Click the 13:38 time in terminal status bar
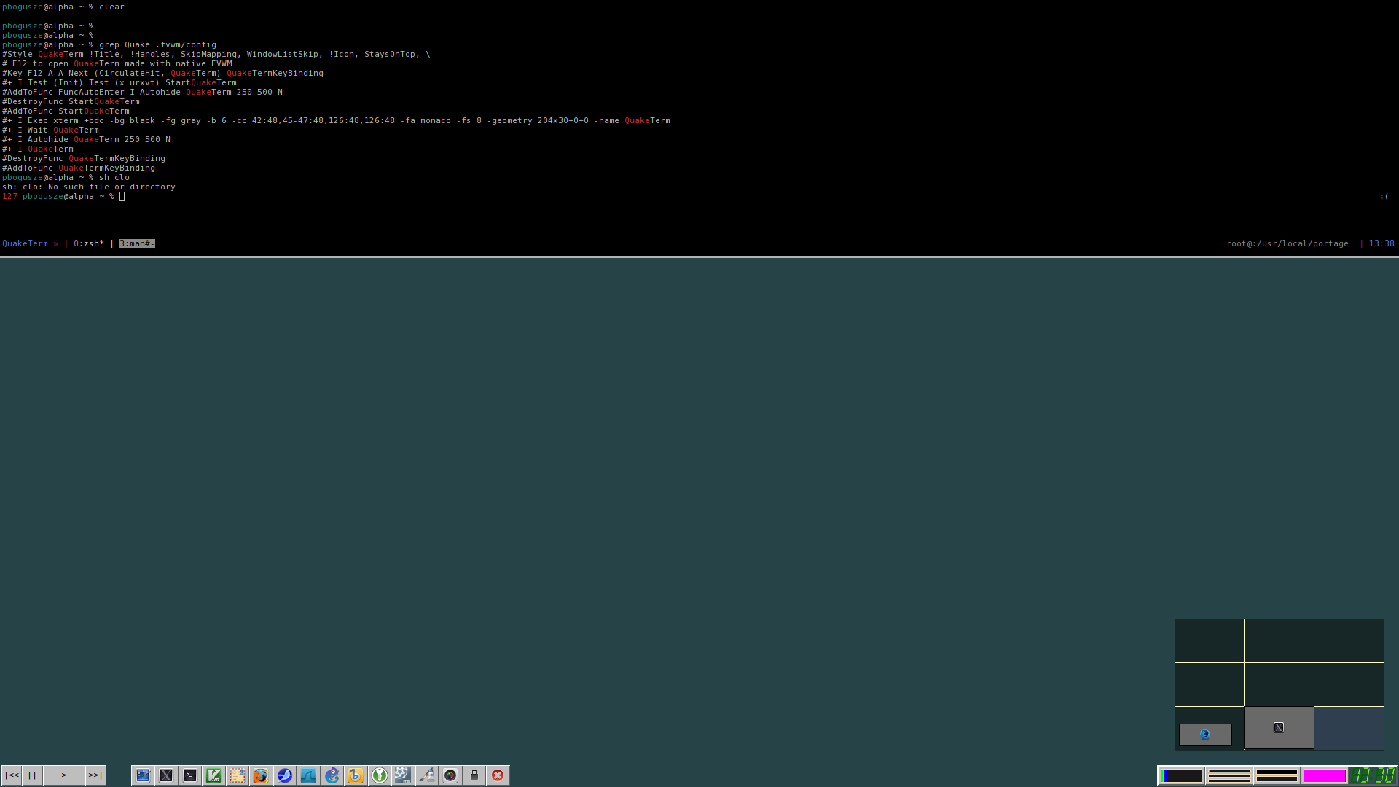1399x787 pixels. pyautogui.click(x=1382, y=243)
